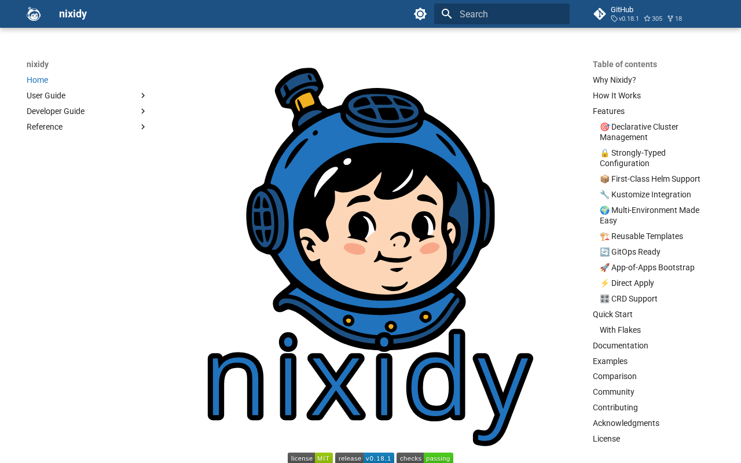741x463 pixels.
Task: Expand the Developer Guide chevron
Action: click(143, 111)
